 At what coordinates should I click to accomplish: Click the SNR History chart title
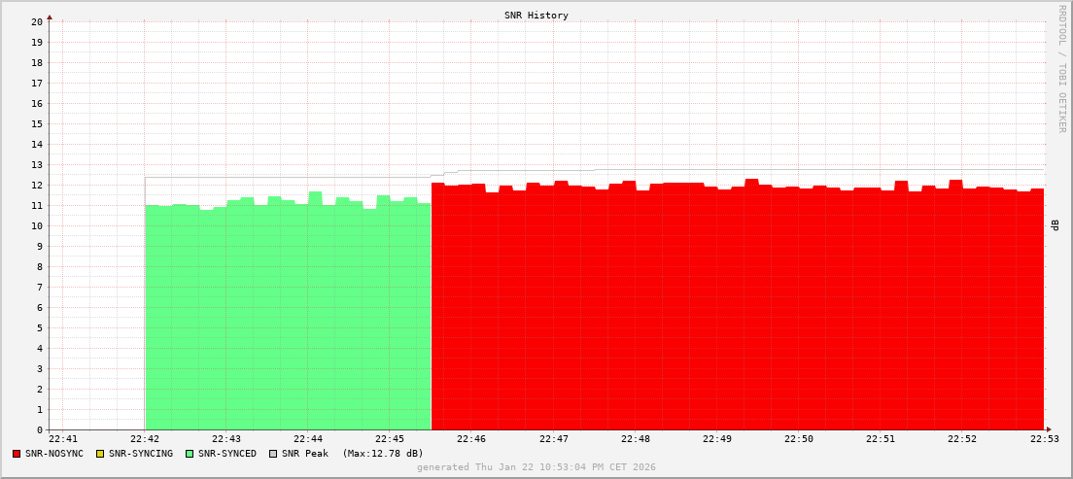[x=536, y=16]
